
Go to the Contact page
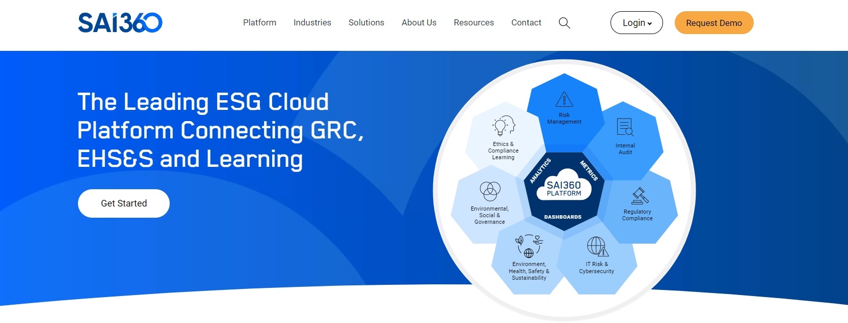click(526, 23)
